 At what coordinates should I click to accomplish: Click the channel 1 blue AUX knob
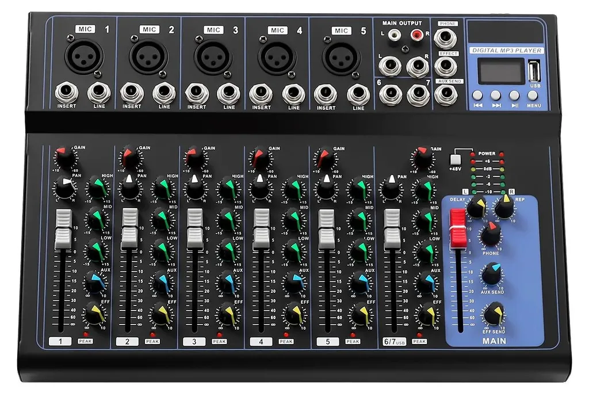[x=96, y=284]
